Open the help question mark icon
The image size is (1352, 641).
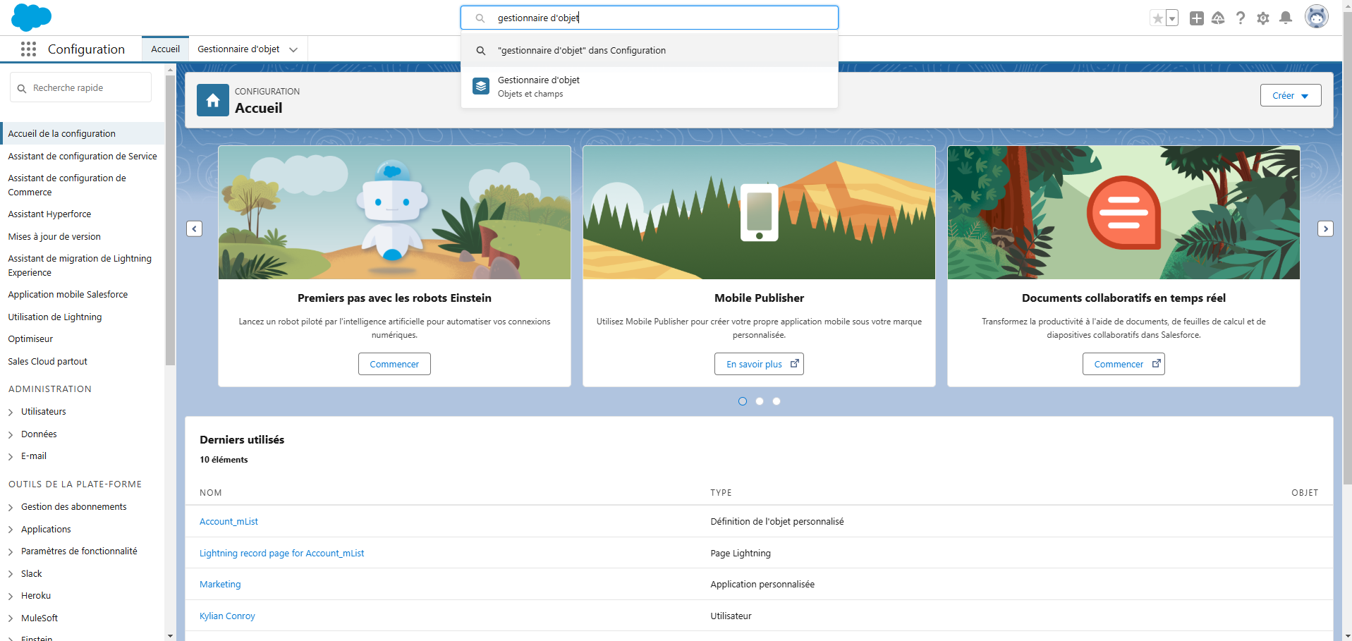pos(1241,18)
